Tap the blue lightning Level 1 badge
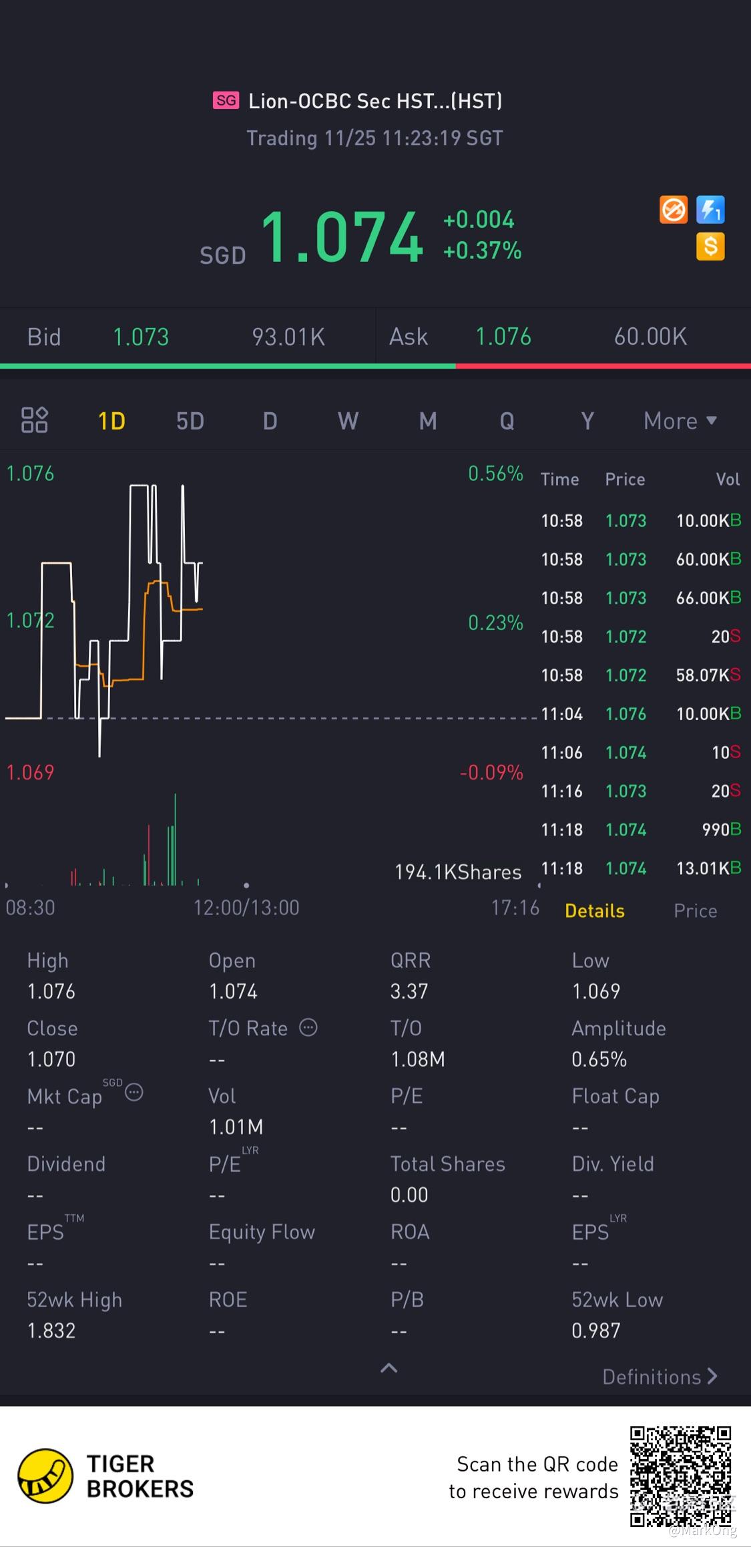Screen dimensions: 751x1547 click(710, 210)
